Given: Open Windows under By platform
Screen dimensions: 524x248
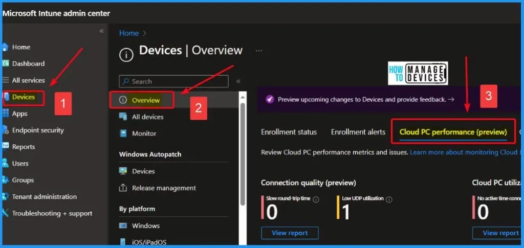Looking at the screenshot, I should pos(146,226).
